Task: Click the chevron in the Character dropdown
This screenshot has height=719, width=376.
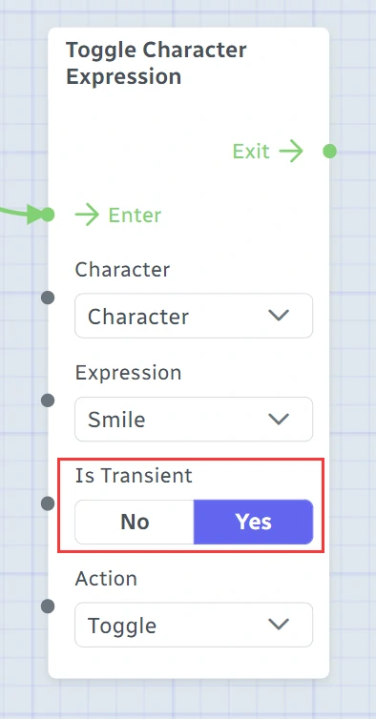Action: [279, 316]
